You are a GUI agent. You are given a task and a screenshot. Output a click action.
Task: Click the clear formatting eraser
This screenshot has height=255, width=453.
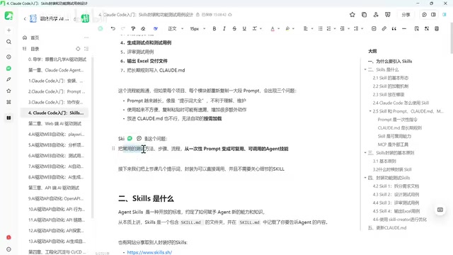pos(143,28)
